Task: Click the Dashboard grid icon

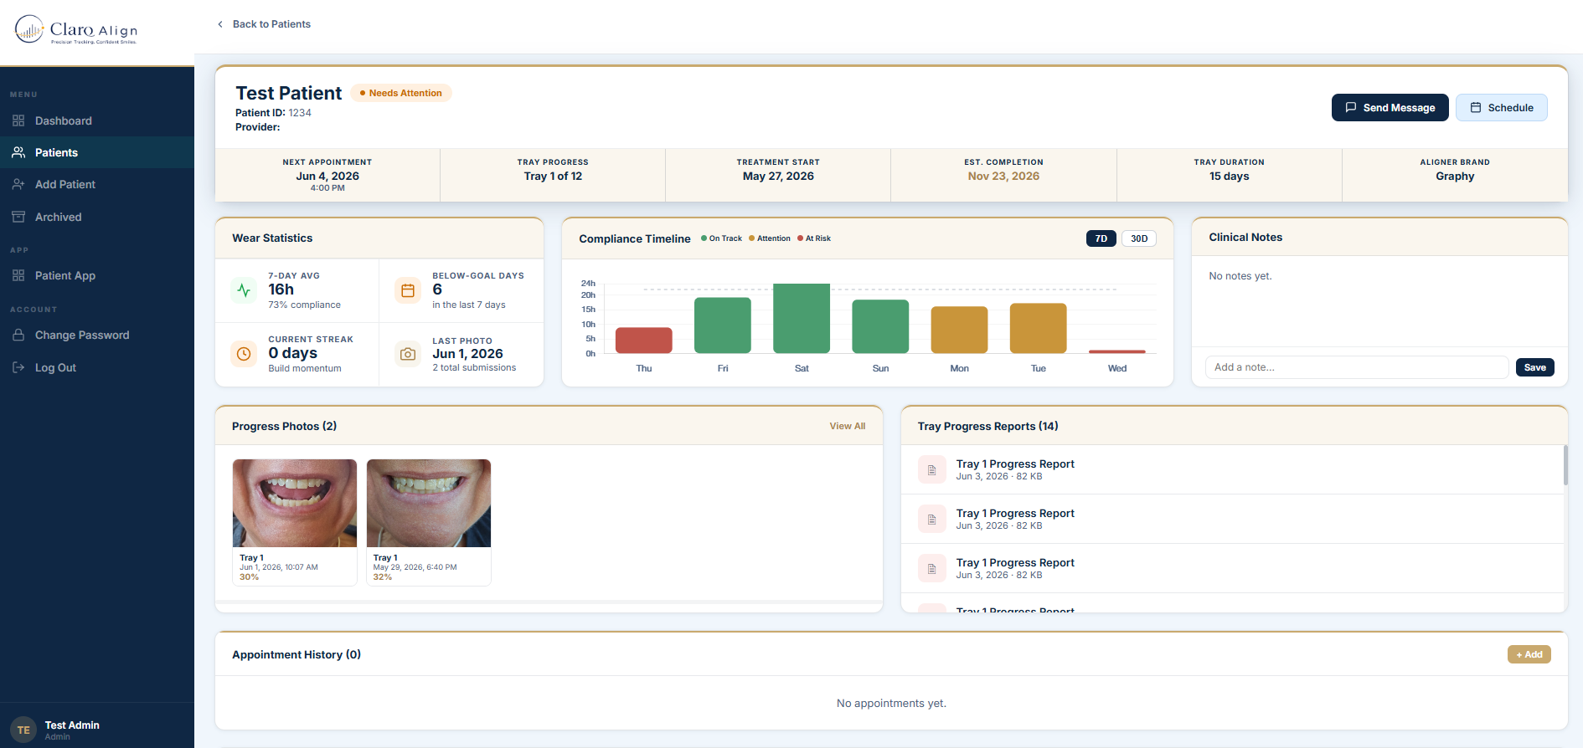Action: click(x=18, y=120)
